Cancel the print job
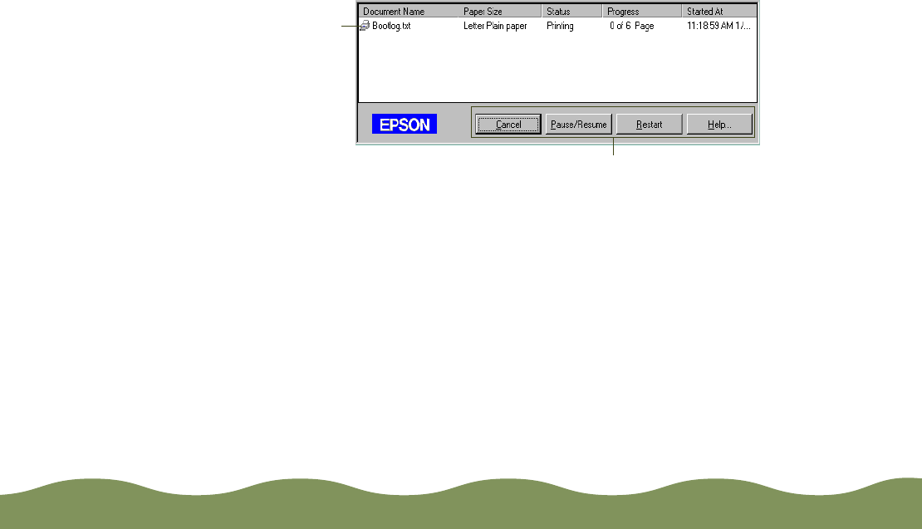 (x=508, y=124)
